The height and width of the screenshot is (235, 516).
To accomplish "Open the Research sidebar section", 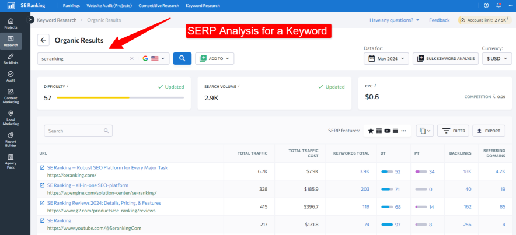I will [x=11, y=41].
